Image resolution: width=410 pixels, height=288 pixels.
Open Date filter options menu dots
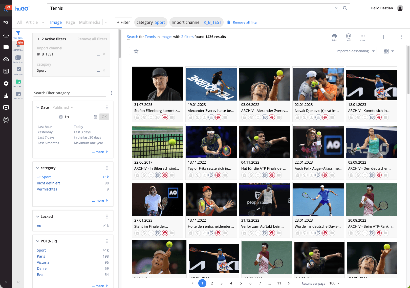107,107
